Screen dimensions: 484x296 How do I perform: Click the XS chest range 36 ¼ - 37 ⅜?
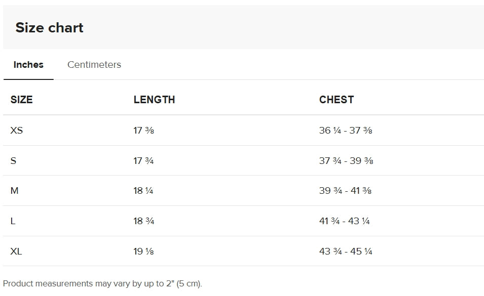click(x=346, y=130)
